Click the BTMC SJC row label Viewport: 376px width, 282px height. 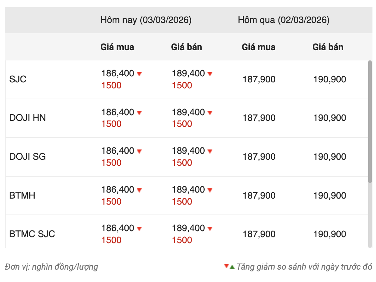tap(32, 234)
